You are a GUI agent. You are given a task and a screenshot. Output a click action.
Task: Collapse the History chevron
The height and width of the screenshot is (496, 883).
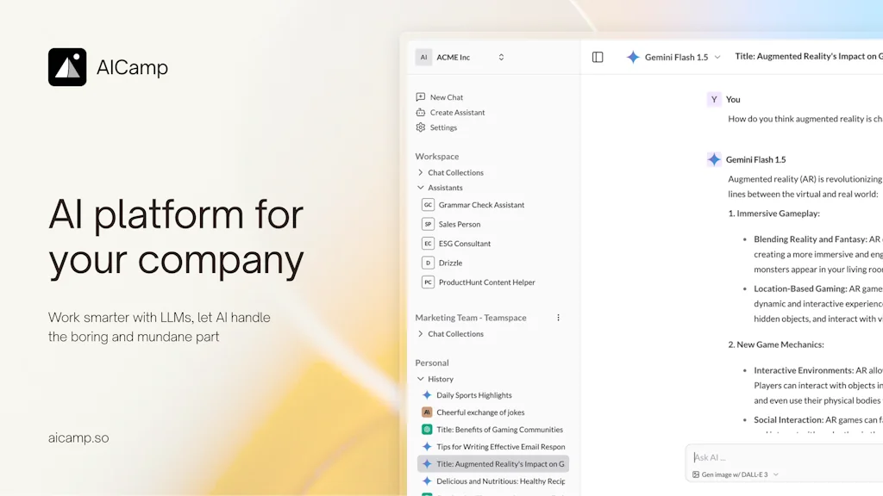tap(420, 379)
